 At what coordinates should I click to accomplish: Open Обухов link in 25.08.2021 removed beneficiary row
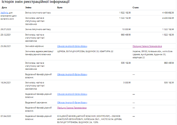[72, 74]
